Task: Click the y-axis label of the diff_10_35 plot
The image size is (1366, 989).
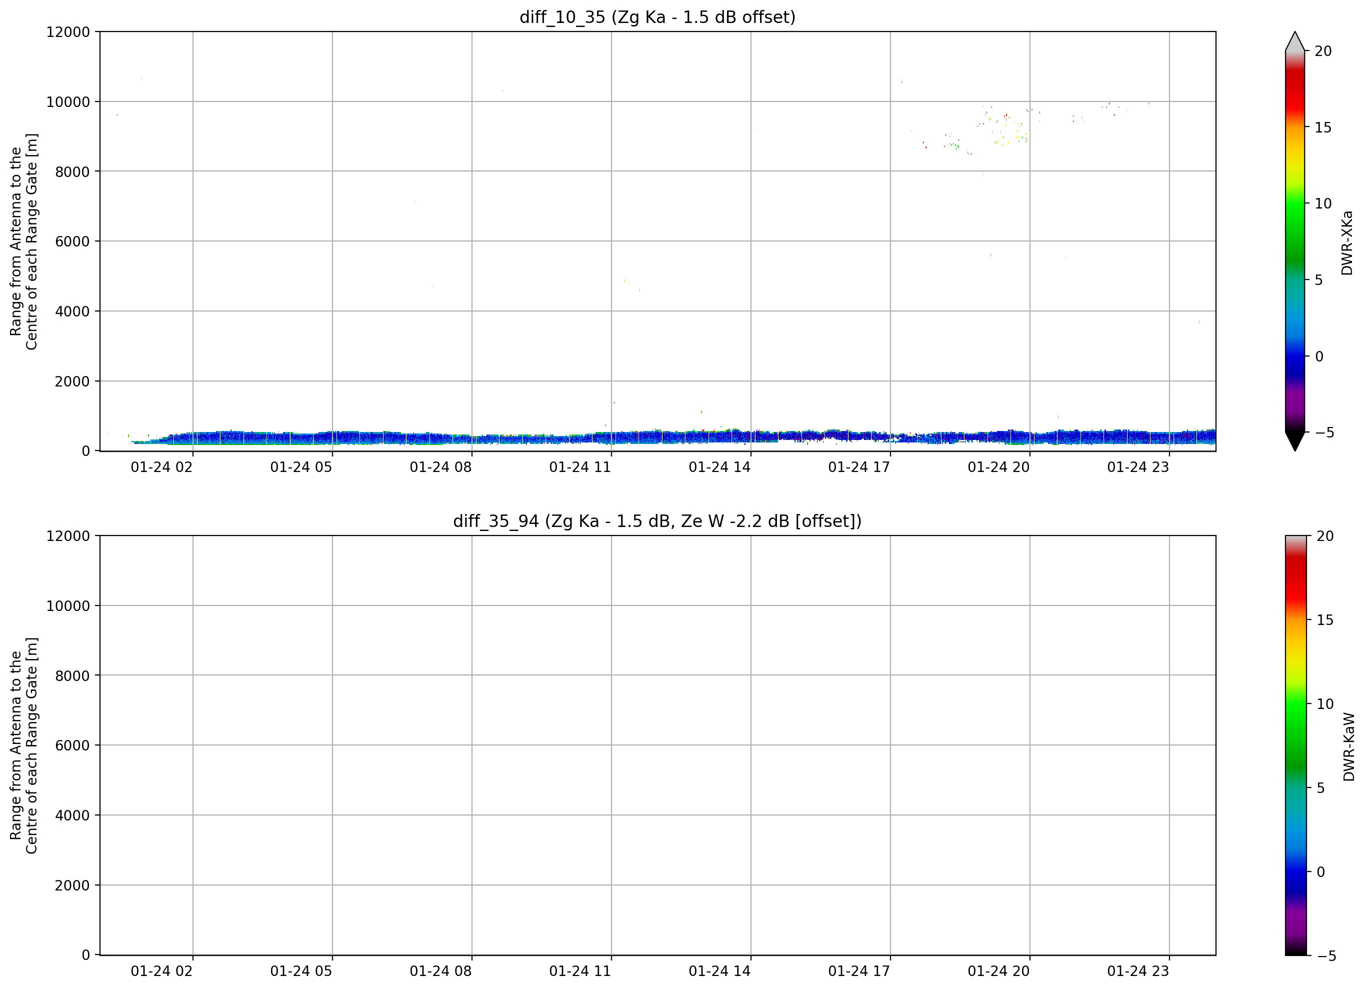Action: pos(24,241)
